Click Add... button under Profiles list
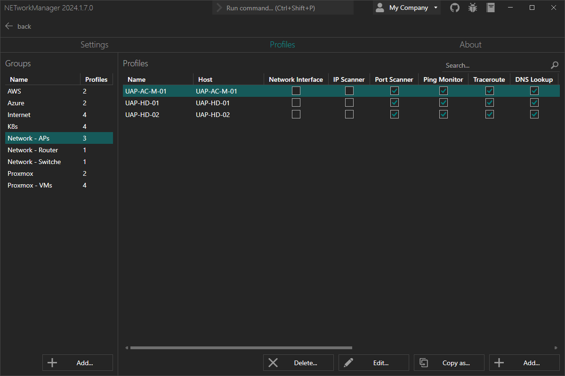The image size is (565, 376). [525, 363]
